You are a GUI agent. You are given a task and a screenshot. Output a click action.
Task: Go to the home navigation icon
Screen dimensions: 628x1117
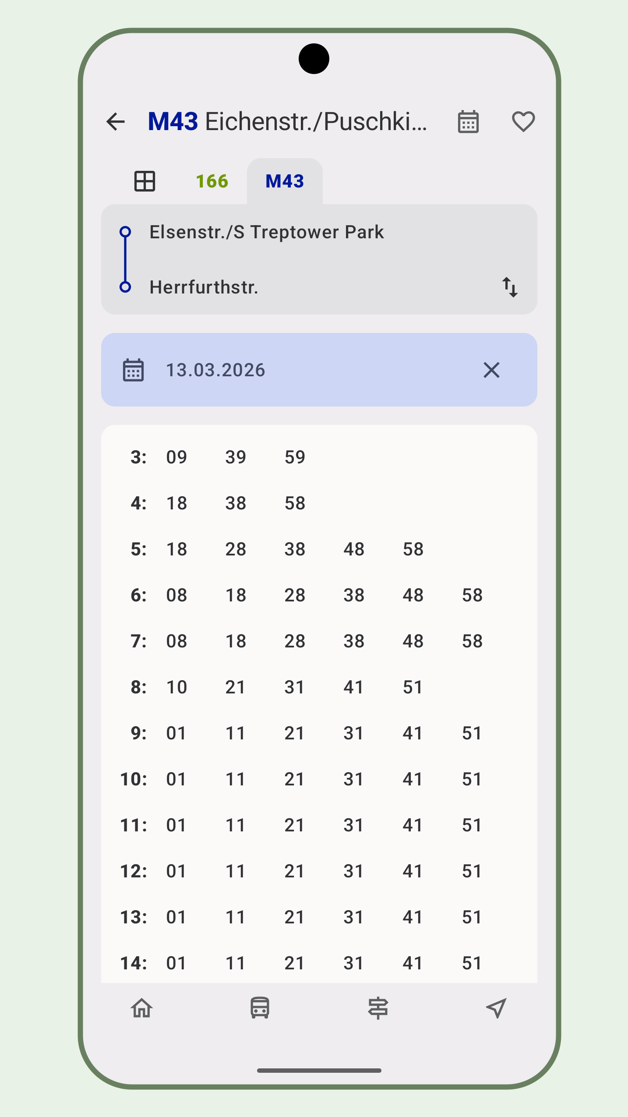coord(142,1008)
